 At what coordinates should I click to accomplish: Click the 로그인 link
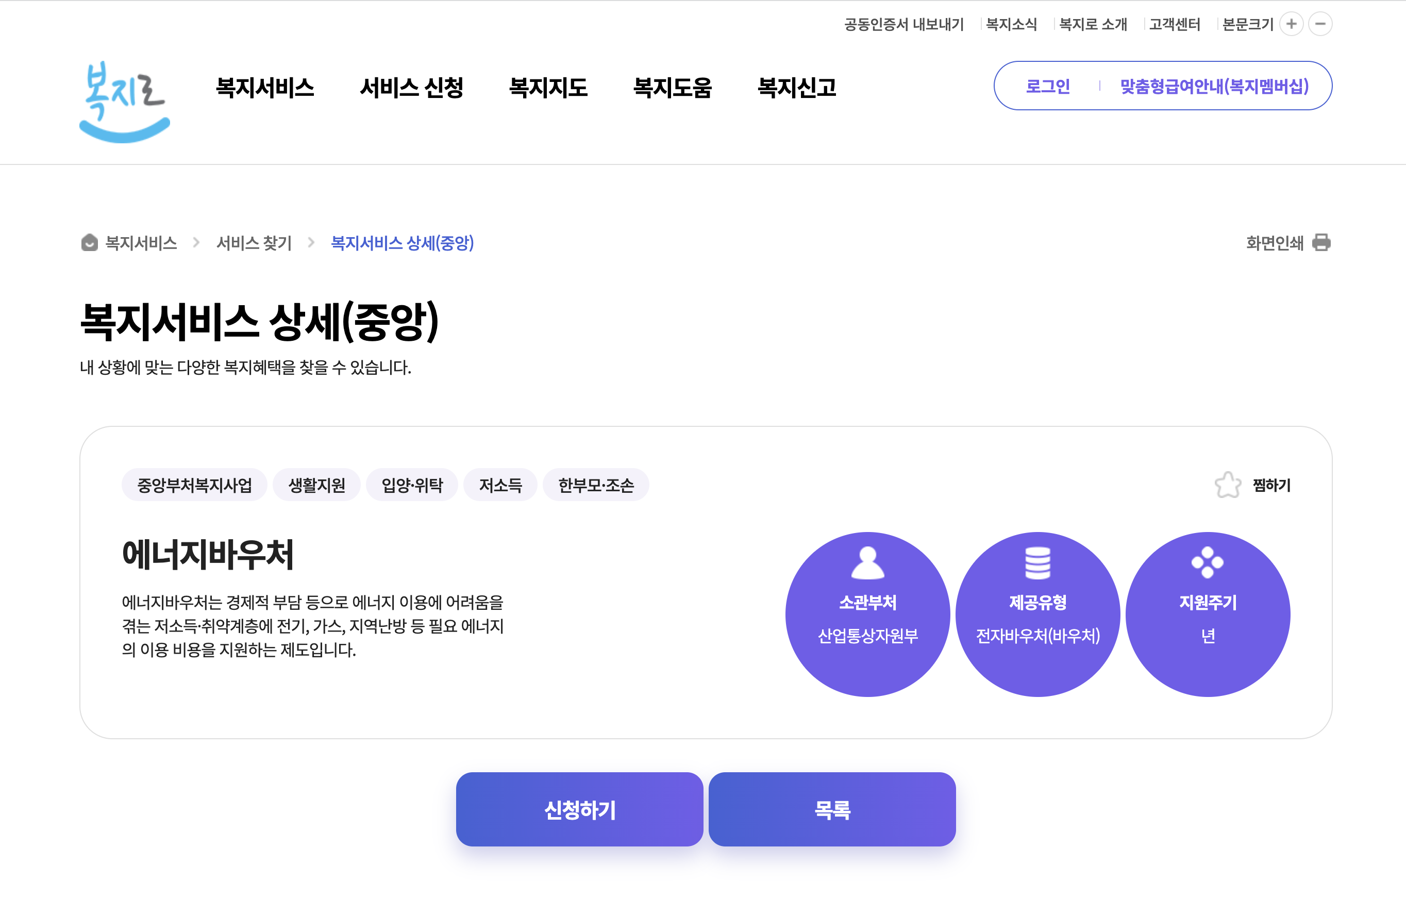click(x=1047, y=87)
